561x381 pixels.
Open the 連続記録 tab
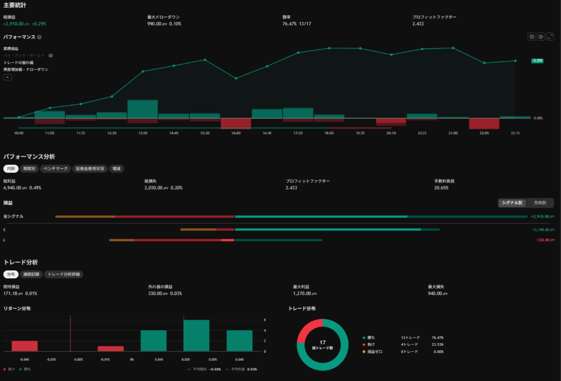[x=31, y=274]
